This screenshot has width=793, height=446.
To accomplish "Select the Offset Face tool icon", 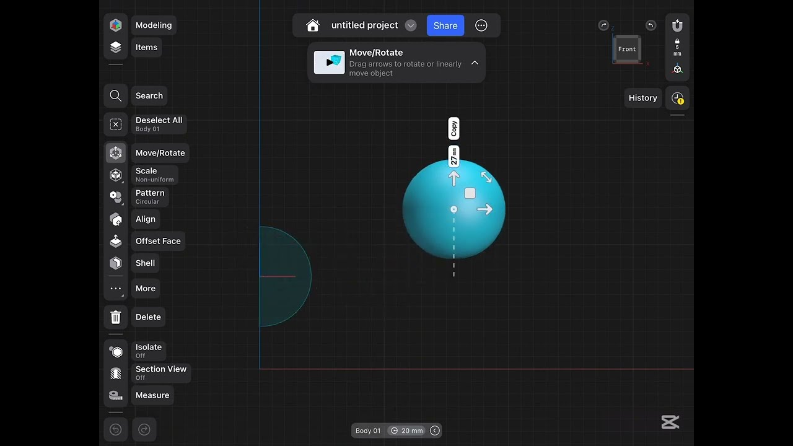I will coord(115,241).
